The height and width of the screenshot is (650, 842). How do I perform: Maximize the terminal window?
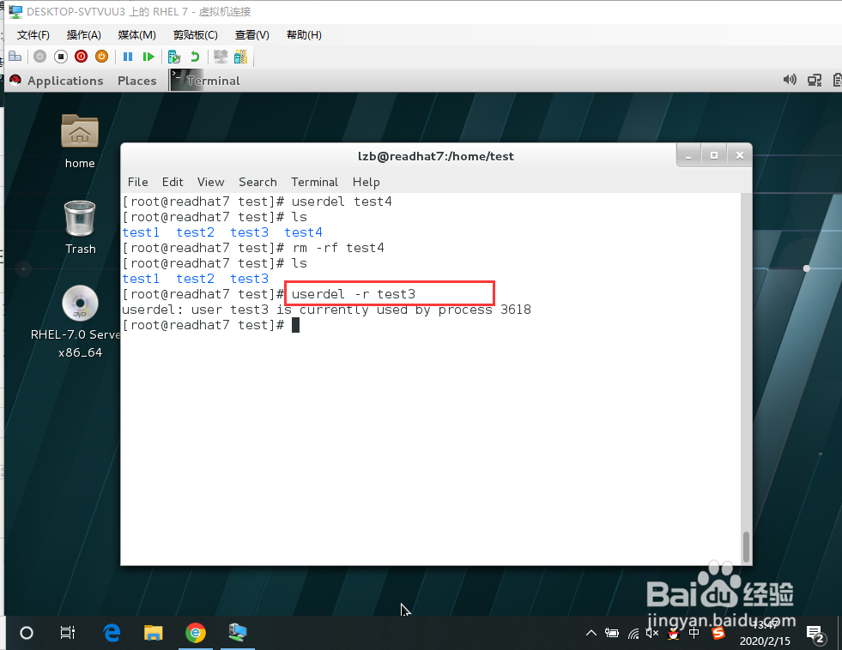click(x=713, y=155)
